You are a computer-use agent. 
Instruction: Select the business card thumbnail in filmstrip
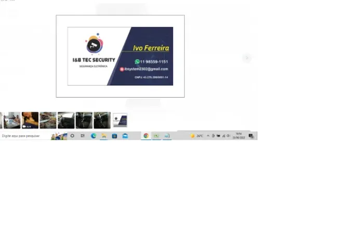pyautogui.click(x=120, y=120)
